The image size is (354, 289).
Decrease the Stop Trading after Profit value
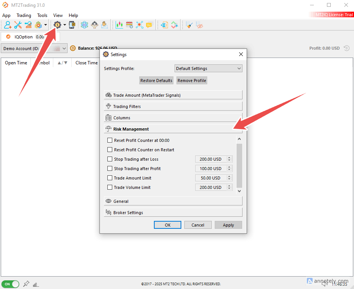coord(229,170)
